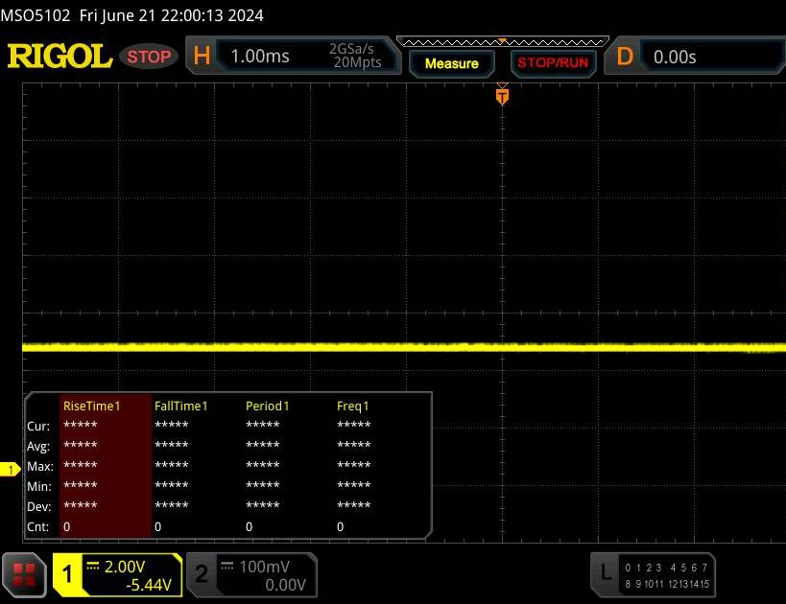The image size is (786, 604).
Task: Open the delay D 0.00s setting
Action: pos(697,57)
